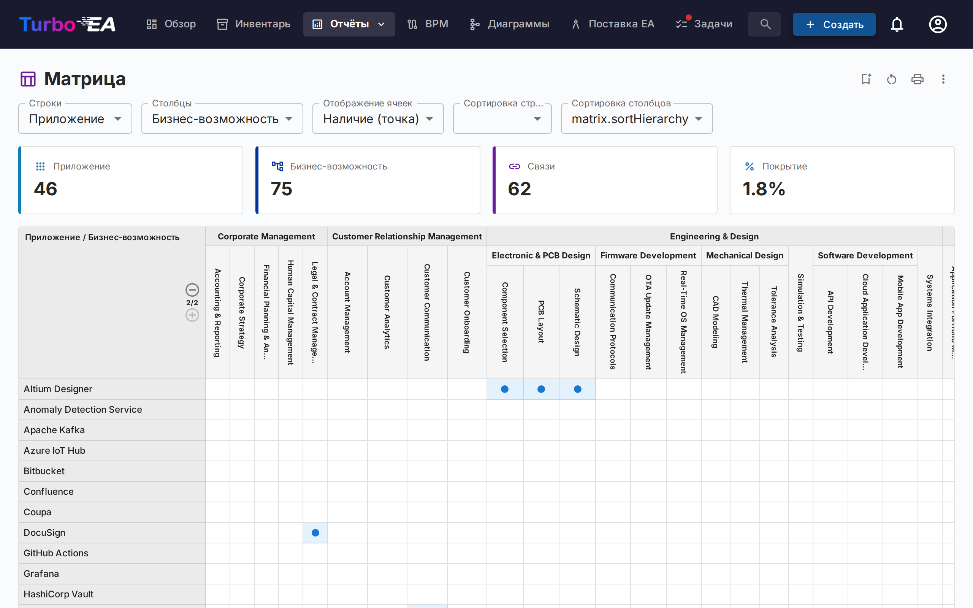Open the user account profile icon
Viewport: 973px width, 608px height.
938,24
